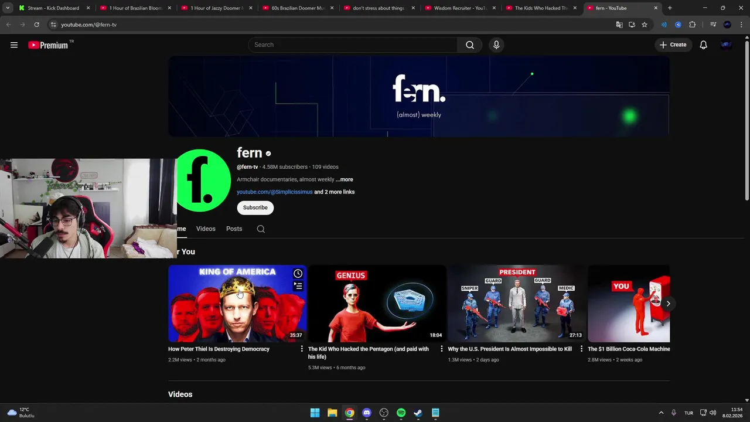The width and height of the screenshot is (750, 422).
Task: Switch to the Posts channel tab
Action: pos(234,229)
